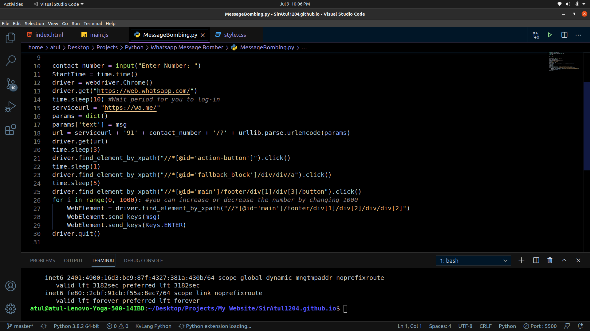
Task: Maximize the panel size with chevron up
Action: click(564, 260)
